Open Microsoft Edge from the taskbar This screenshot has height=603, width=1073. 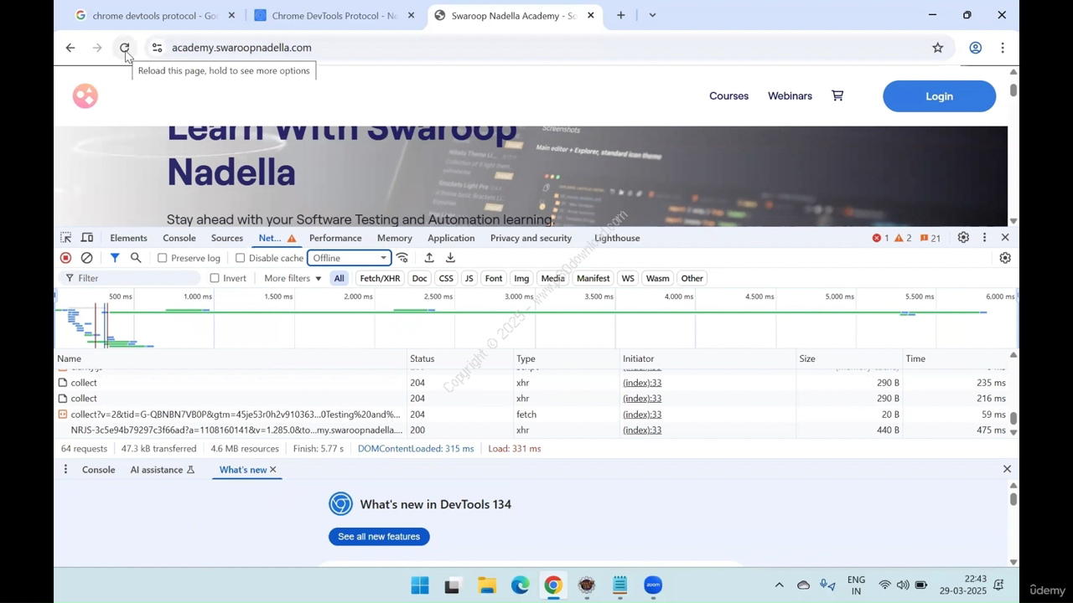[x=521, y=585]
